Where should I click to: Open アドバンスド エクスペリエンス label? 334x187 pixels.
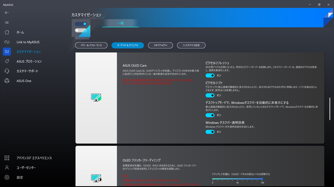34,158
